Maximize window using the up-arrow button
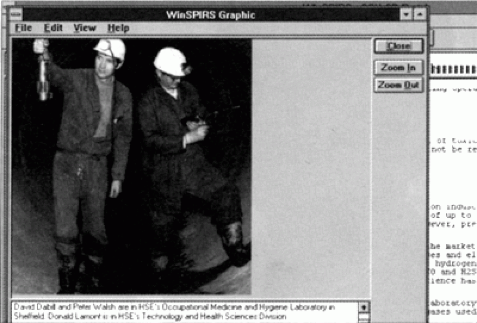 (x=420, y=14)
